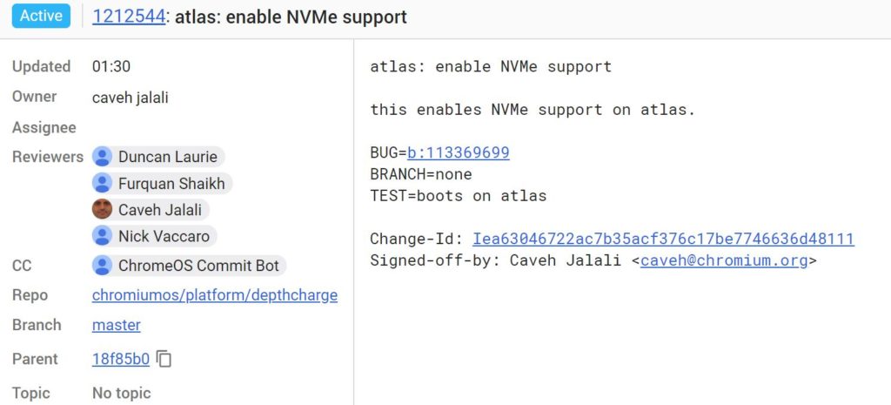891x405 pixels.
Task: Copy the parent commit hash icon
Action: [164, 359]
